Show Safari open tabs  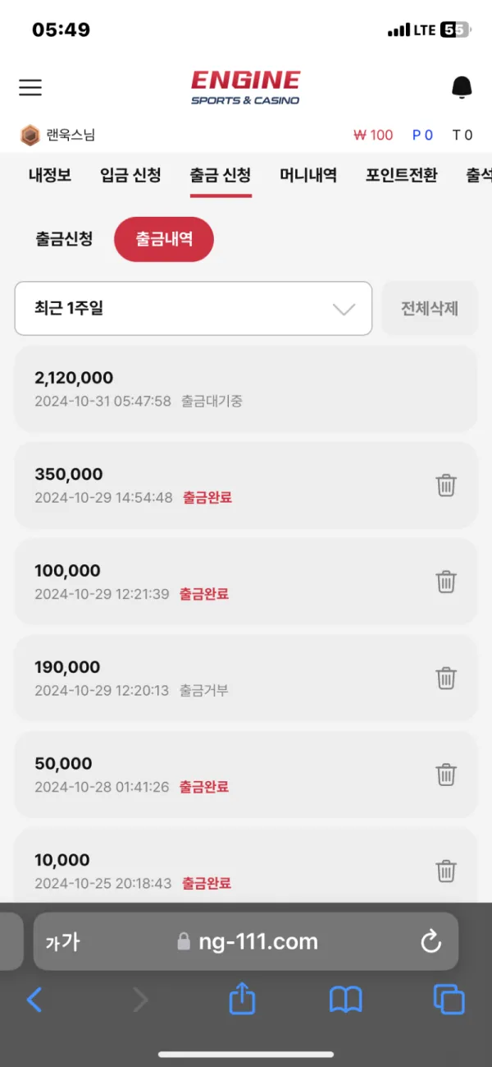pos(449,1000)
